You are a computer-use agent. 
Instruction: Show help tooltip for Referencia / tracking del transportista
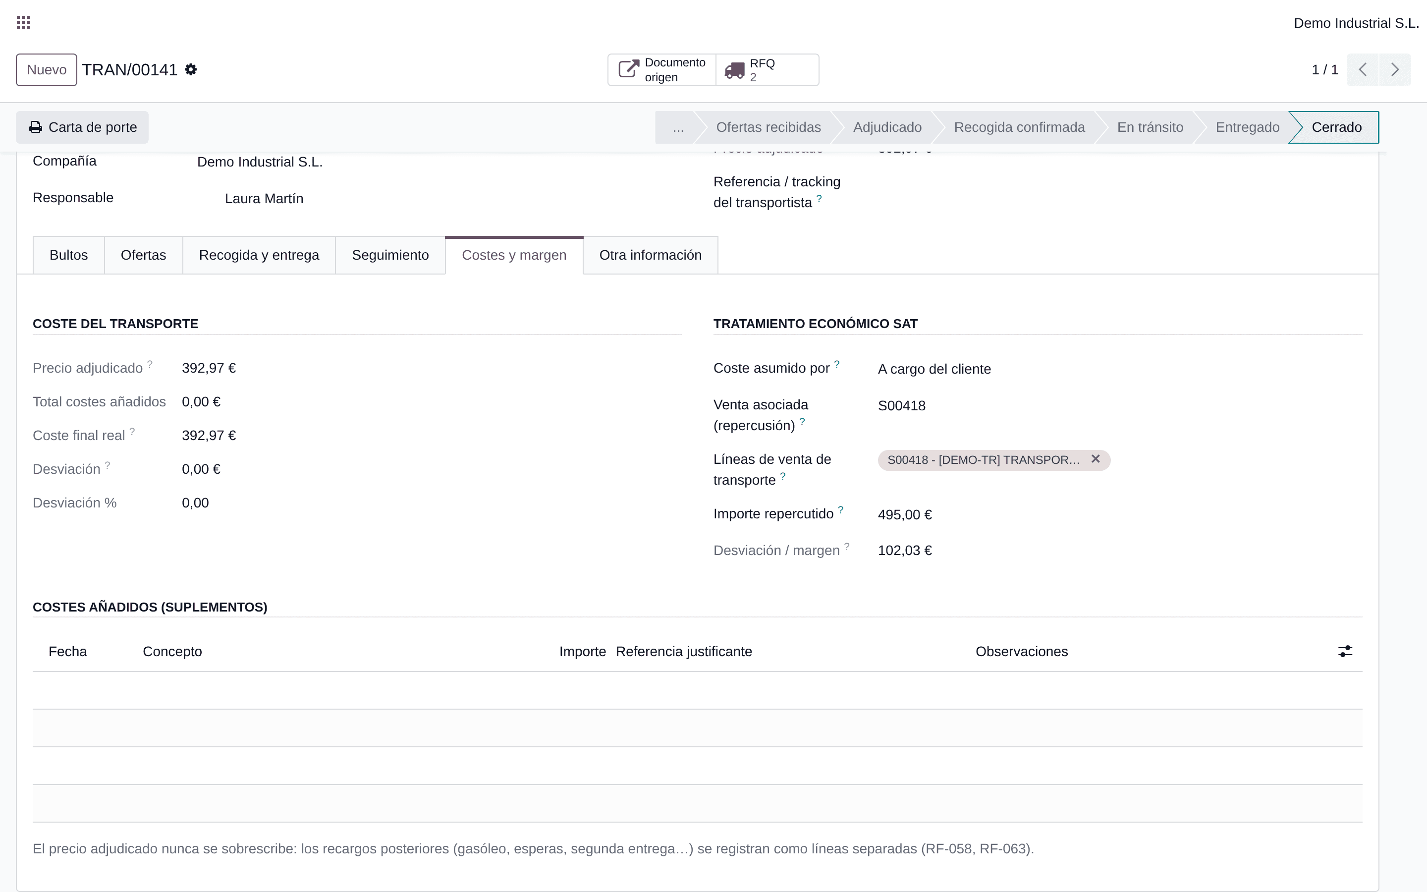pos(819,198)
